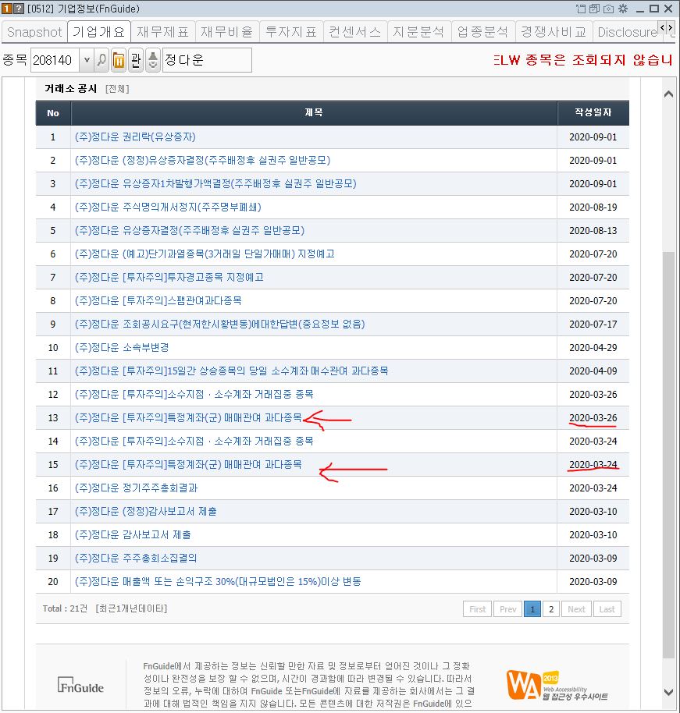Click the help question mark icon in the title bar

click(x=19, y=9)
